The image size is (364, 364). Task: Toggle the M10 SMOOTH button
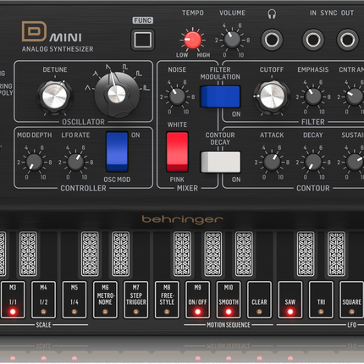click(x=229, y=300)
